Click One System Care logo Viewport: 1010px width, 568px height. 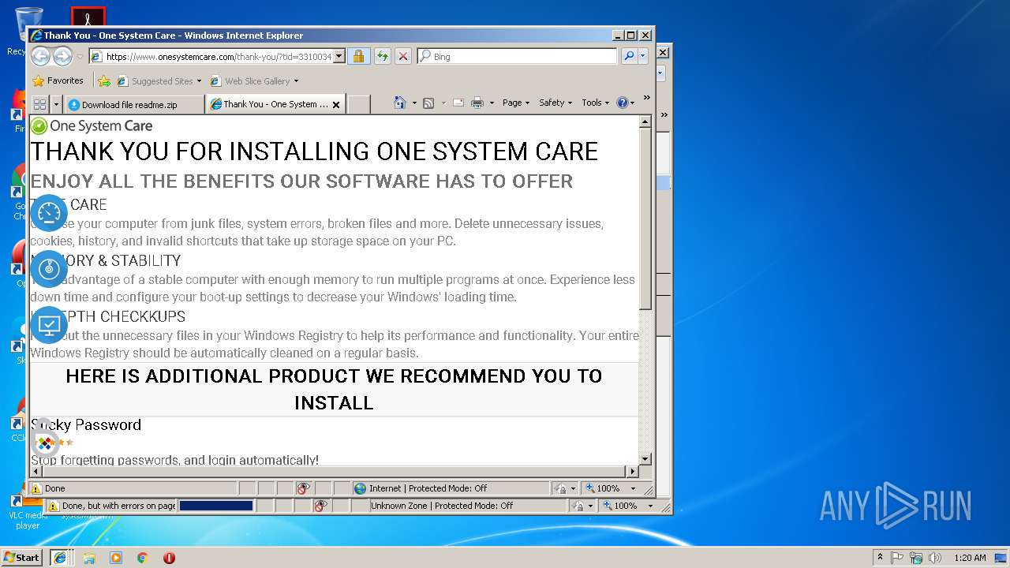pyautogui.click(x=92, y=125)
